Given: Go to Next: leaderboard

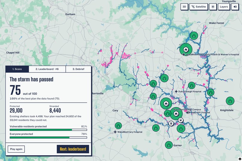Looking at the screenshot, I should coord(73,149).
